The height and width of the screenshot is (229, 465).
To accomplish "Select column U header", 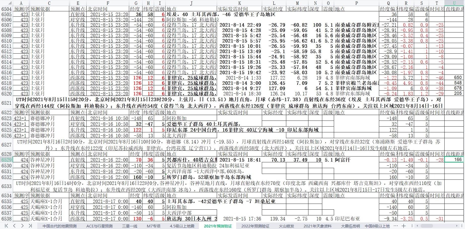I will pyautogui.click(x=454, y=3).
